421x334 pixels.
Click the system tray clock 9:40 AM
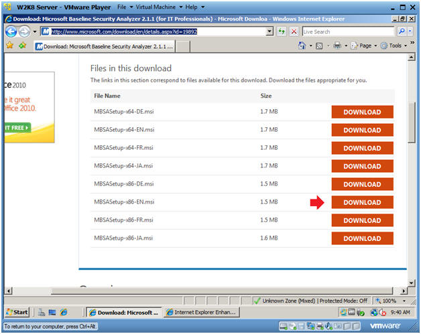(x=400, y=313)
